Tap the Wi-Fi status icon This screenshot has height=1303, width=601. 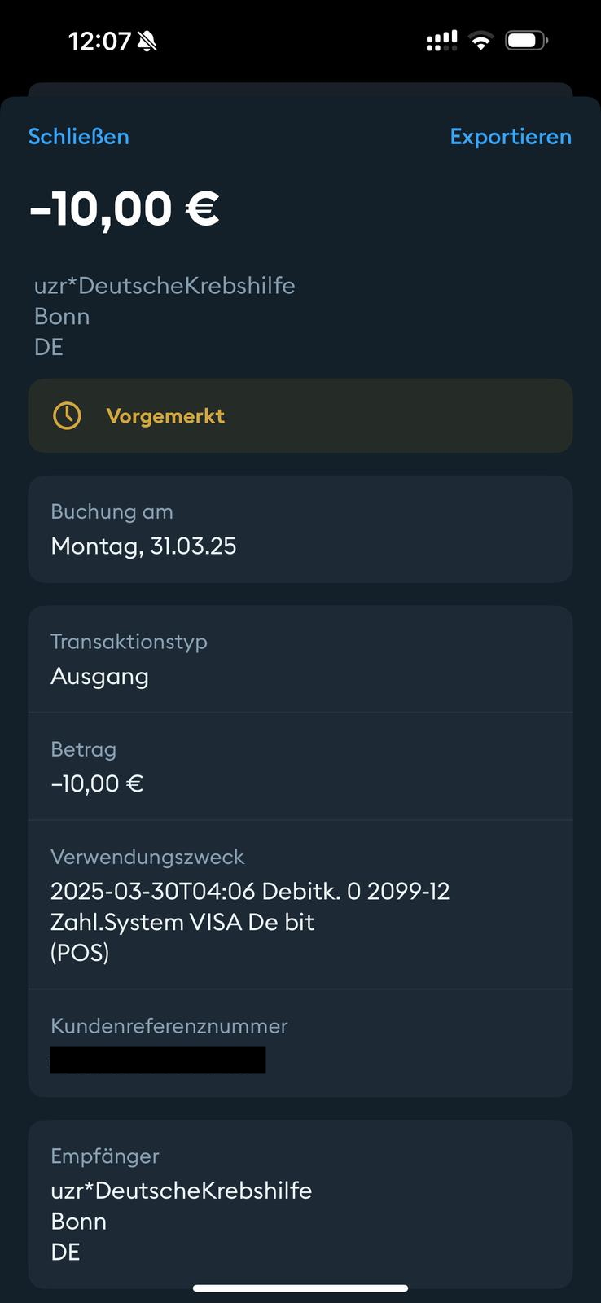(481, 41)
